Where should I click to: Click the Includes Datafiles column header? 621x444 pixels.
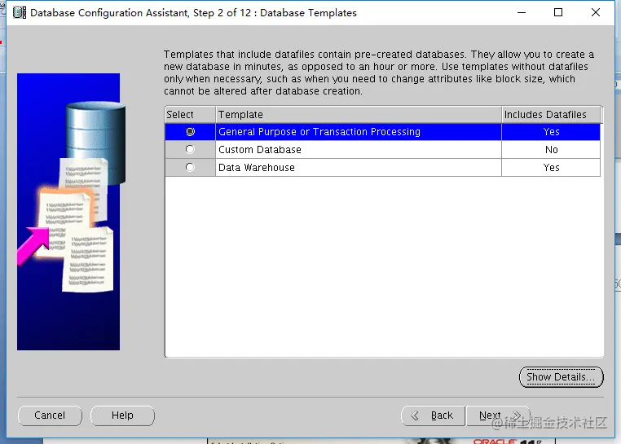(551, 115)
